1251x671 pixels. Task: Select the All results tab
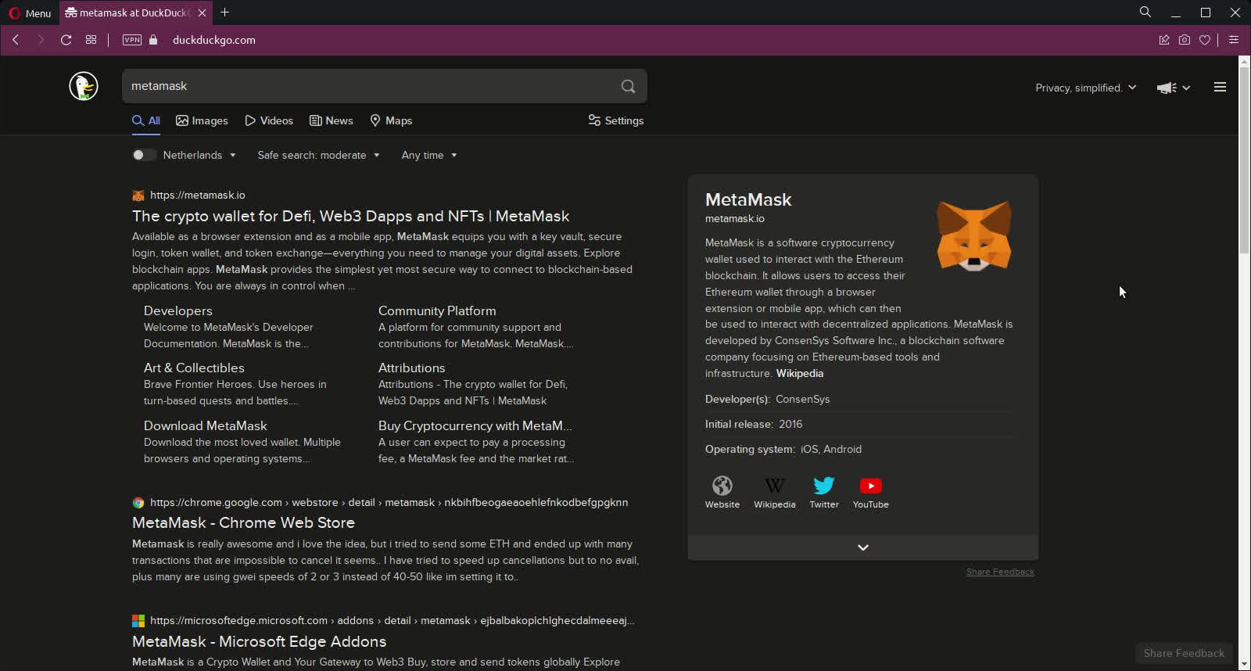tap(146, 120)
